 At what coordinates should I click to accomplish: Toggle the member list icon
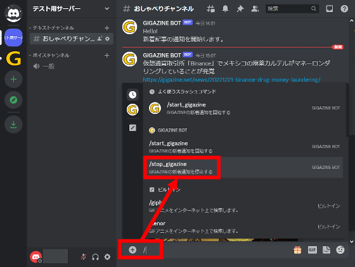(x=255, y=9)
